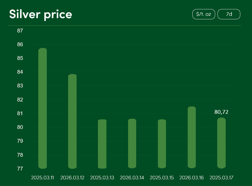252x186 pixels.
Task: Select the 7d time range button
Action: pyautogui.click(x=229, y=14)
